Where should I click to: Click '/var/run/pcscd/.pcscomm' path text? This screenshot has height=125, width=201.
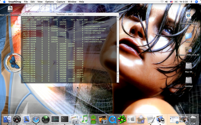coord(95,28)
